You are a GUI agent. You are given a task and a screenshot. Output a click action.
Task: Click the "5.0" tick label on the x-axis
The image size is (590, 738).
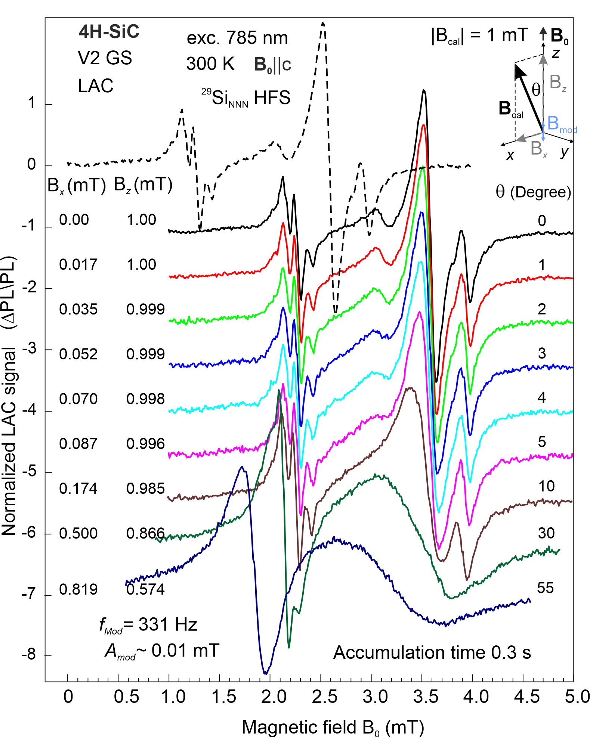coord(577,697)
